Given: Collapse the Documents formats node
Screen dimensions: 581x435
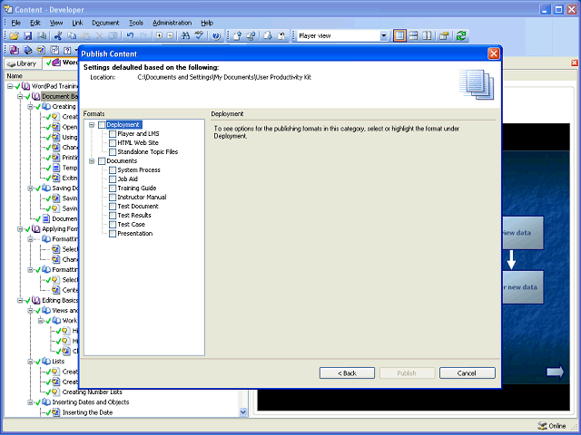Looking at the screenshot, I should coord(92,161).
